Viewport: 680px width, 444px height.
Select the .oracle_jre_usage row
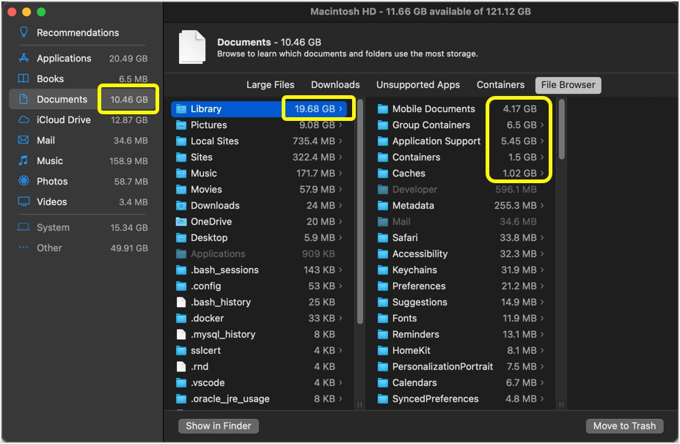pyautogui.click(x=260, y=399)
